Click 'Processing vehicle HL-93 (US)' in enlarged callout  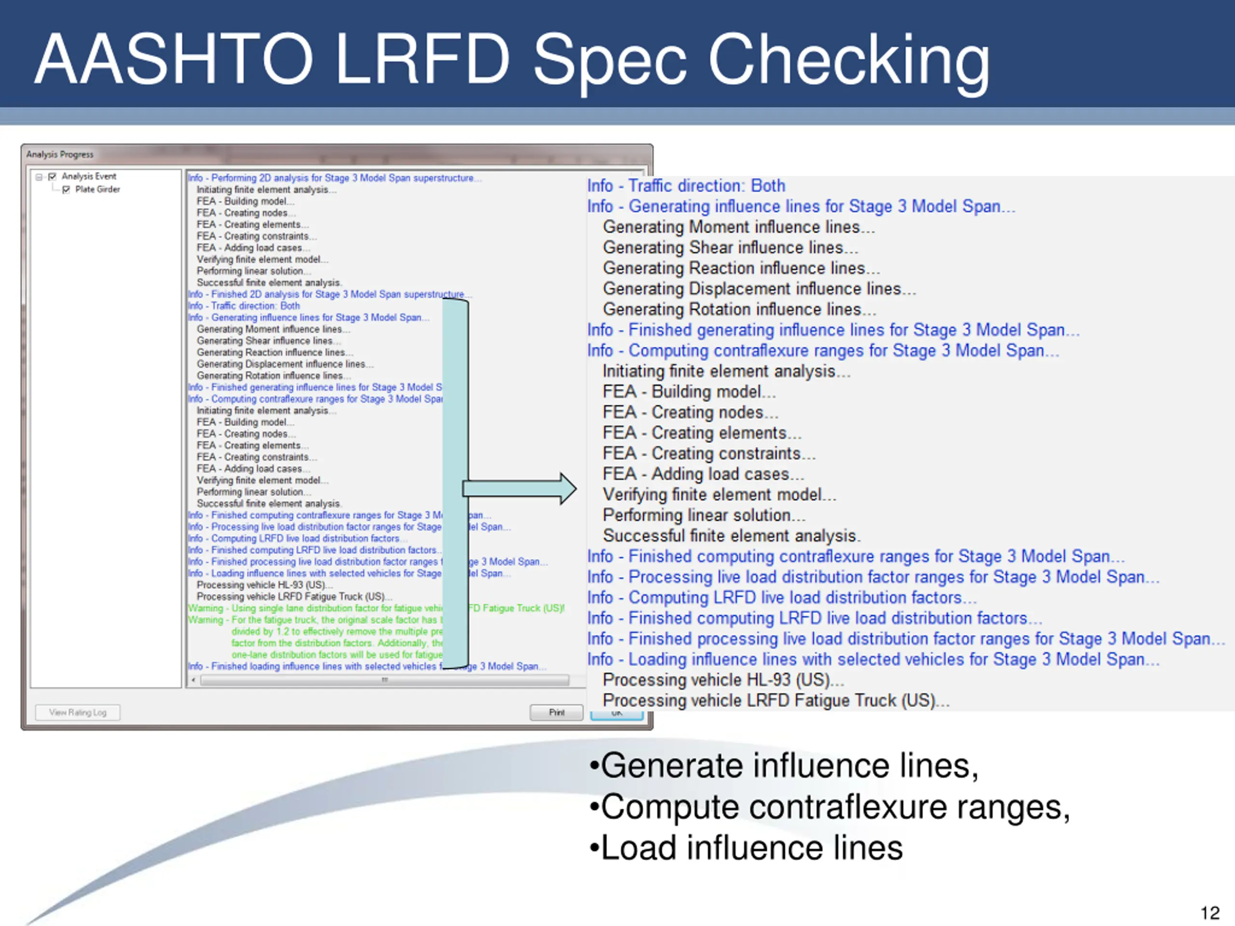point(724,681)
